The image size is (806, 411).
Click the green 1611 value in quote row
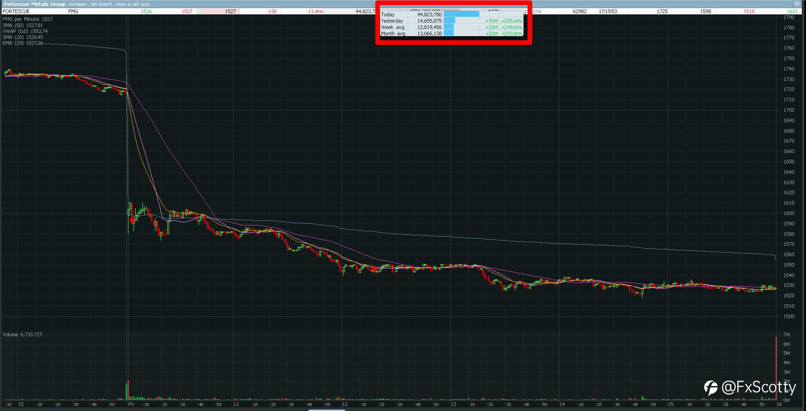792,11
